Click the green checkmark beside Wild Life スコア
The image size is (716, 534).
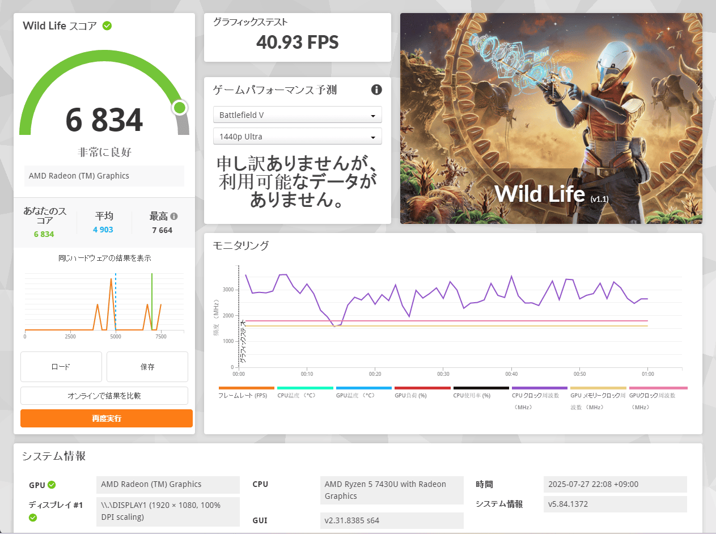[107, 26]
